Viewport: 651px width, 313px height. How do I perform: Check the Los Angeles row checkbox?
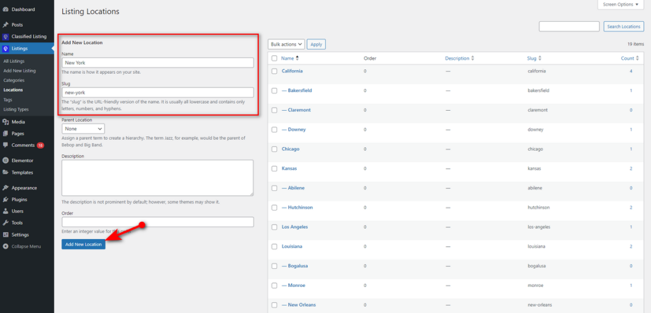[275, 227]
